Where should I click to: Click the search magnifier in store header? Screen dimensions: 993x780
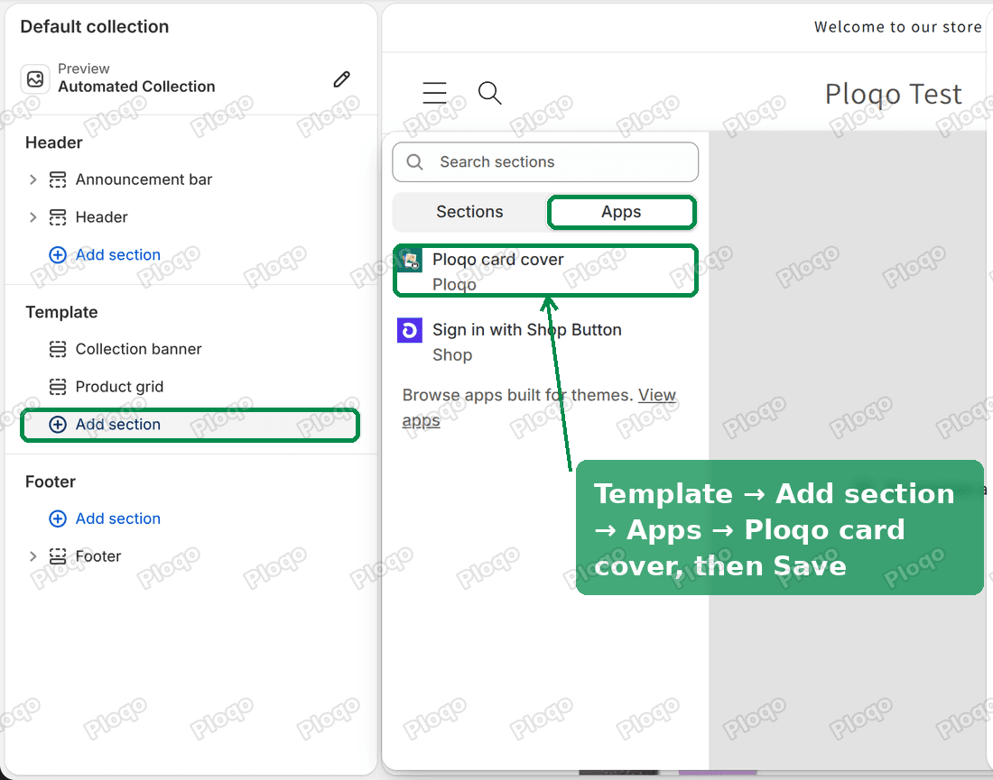tap(489, 93)
